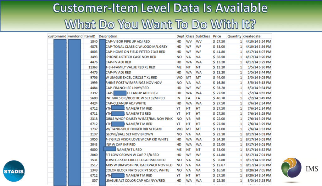322x186 pixels.
Task: Click the IMS swirl globe logo
Action: [x=291, y=170]
